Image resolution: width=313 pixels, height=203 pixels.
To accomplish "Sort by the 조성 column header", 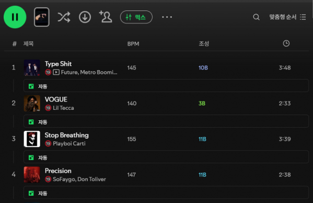I will click(204, 43).
